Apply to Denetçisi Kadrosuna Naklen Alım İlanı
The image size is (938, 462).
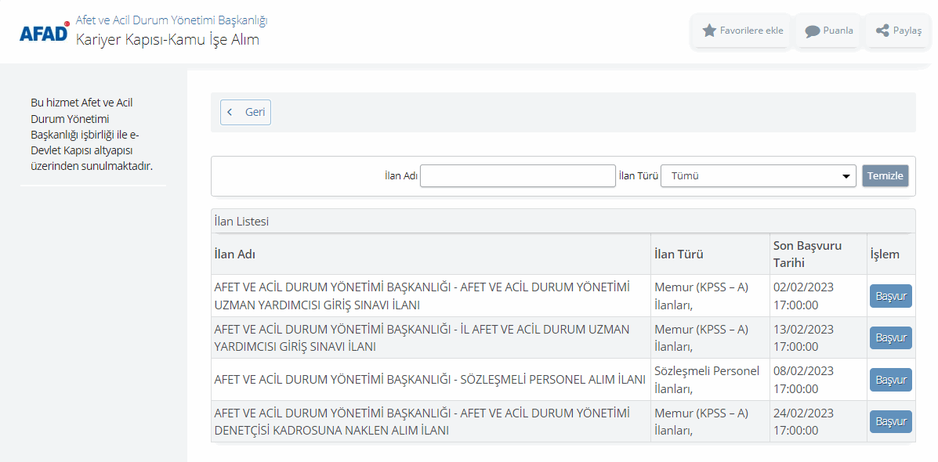(x=890, y=421)
